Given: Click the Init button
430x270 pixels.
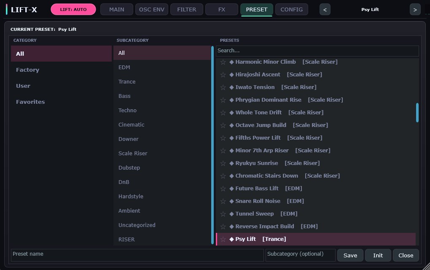Looking at the screenshot, I should click(378, 255).
